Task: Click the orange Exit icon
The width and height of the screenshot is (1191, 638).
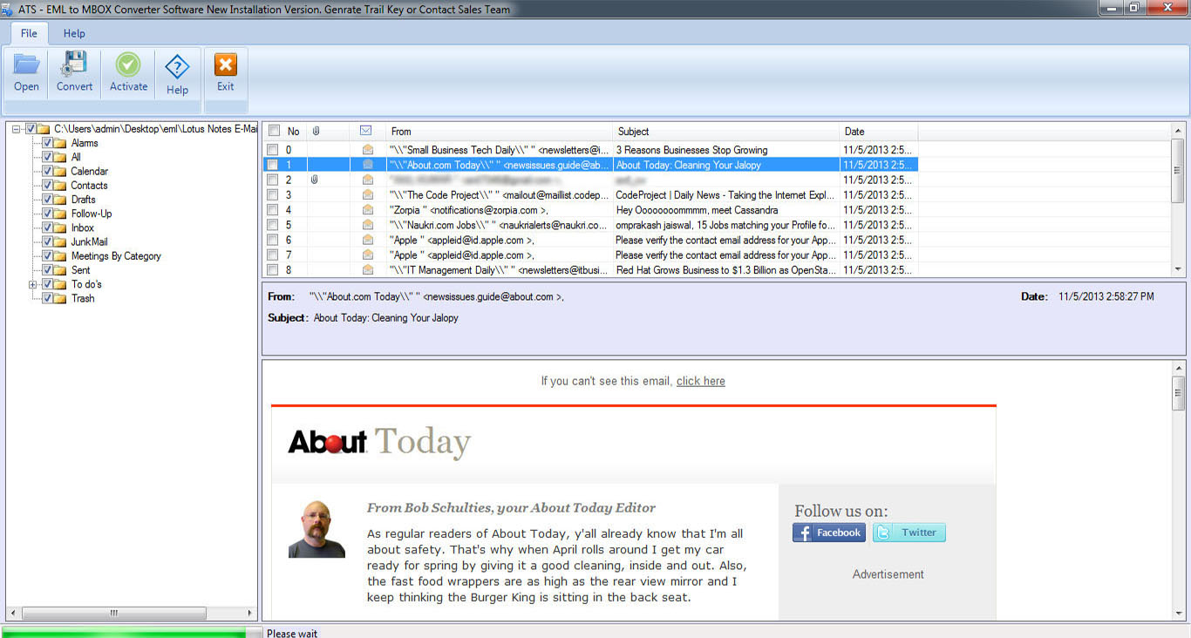Action: tap(226, 65)
